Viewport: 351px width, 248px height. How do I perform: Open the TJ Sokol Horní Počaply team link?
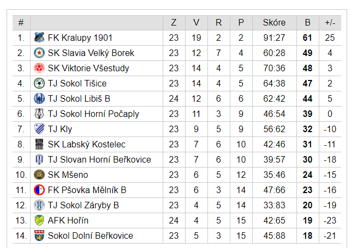click(x=93, y=114)
